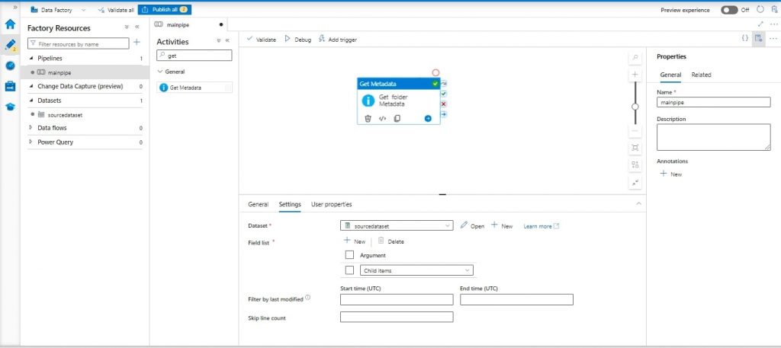
Task: Click the zoom to fit canvas icon
Action: (x=635, y=147)
